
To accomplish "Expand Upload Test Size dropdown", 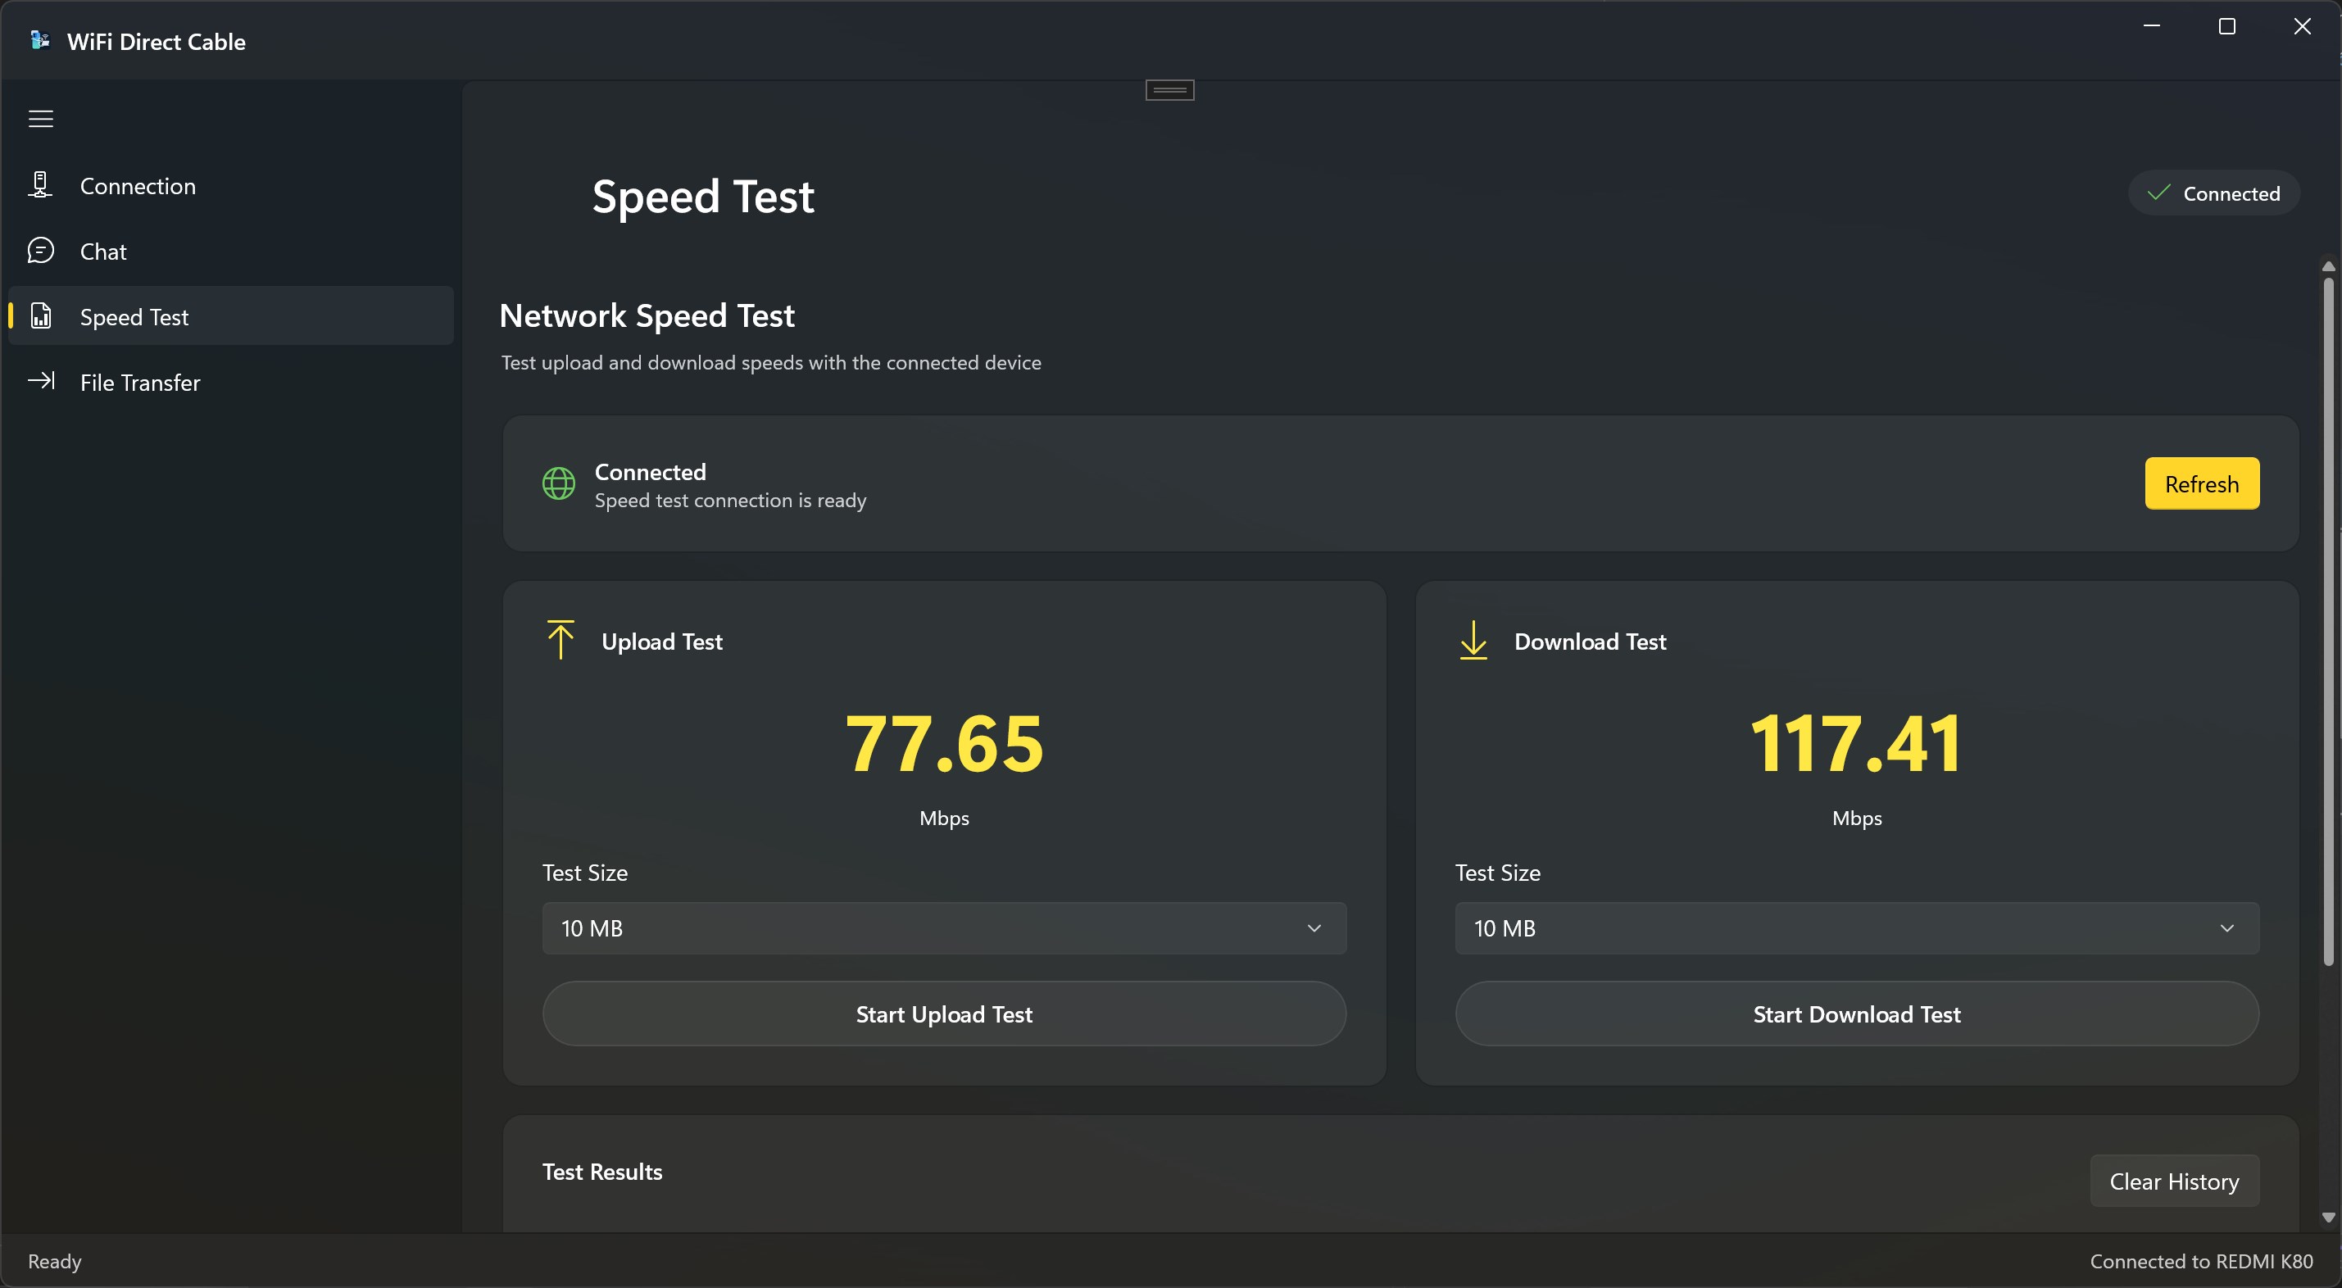I will [x=944, y=928].
